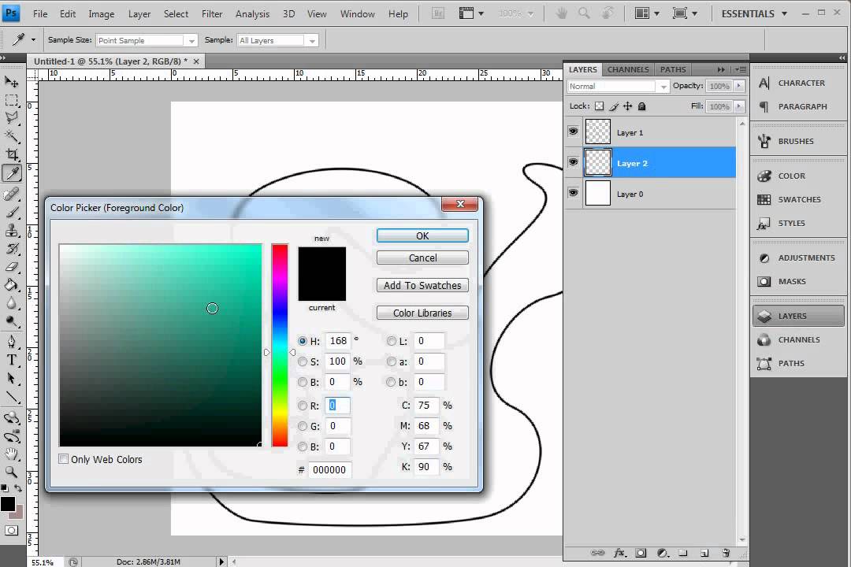The image size is (851, 567).
Task: Switch to the Channels tab
Action: [628, 69]
